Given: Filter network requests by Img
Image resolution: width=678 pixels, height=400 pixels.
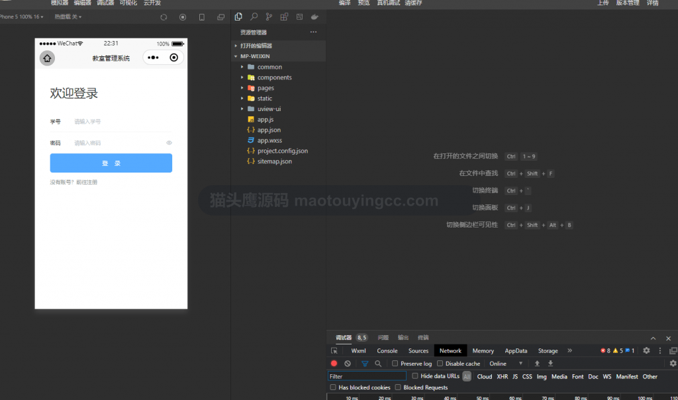Looking at the screenshot, I should (542, 377).
